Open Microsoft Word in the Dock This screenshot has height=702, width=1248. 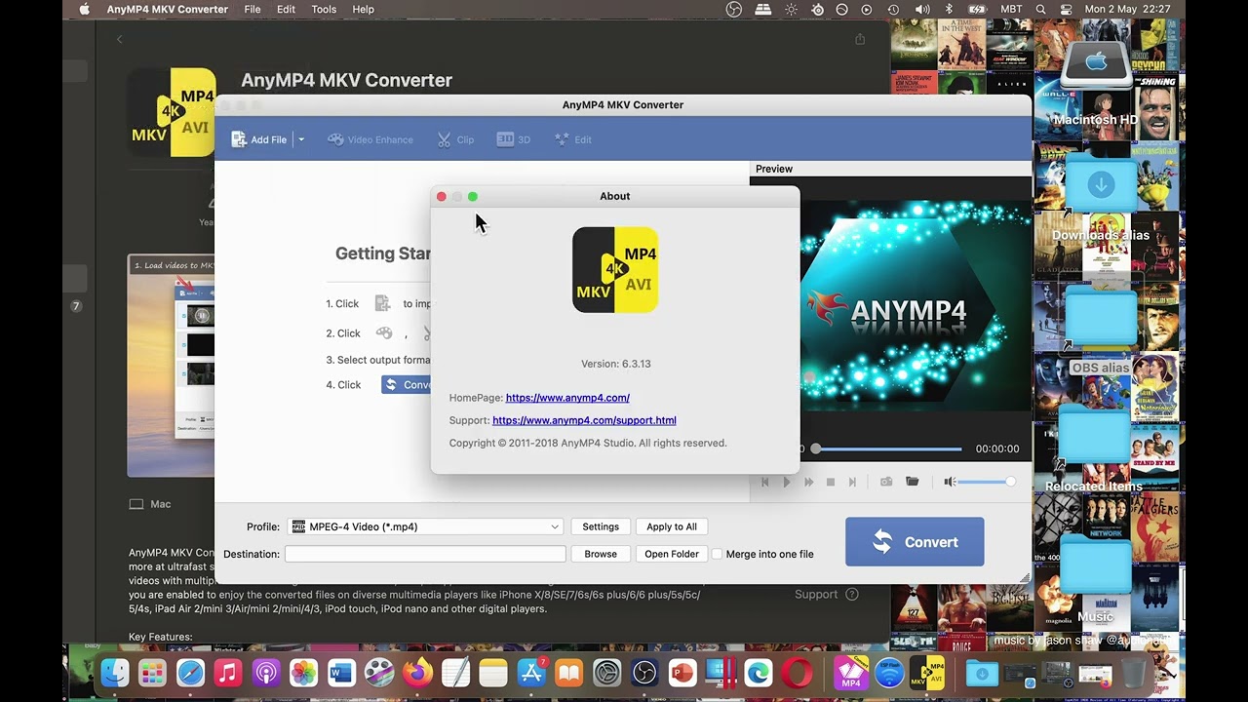341,673
